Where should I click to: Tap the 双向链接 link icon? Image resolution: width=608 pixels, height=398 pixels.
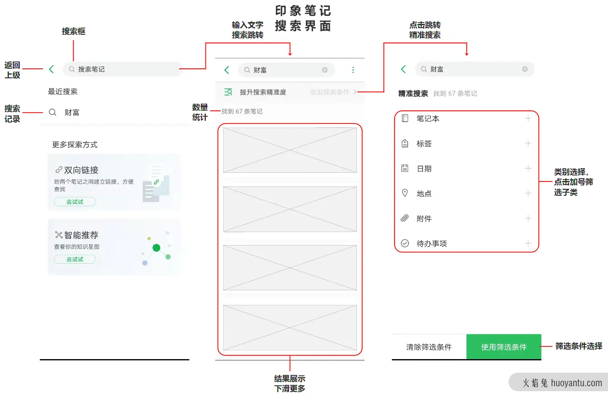[x=58, y=170]
